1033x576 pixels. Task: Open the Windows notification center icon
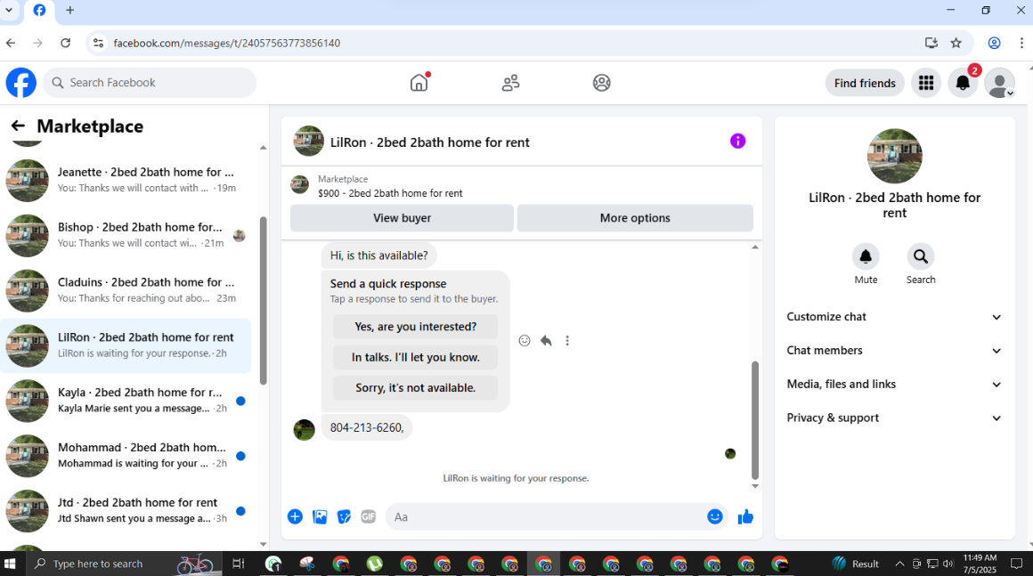[1017, 564]
